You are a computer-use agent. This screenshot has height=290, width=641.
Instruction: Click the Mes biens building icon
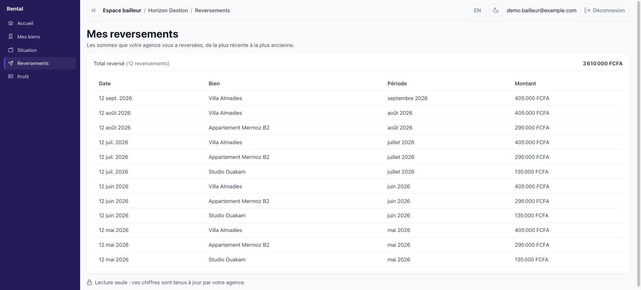pyautogui.click(x=11, y=37)
